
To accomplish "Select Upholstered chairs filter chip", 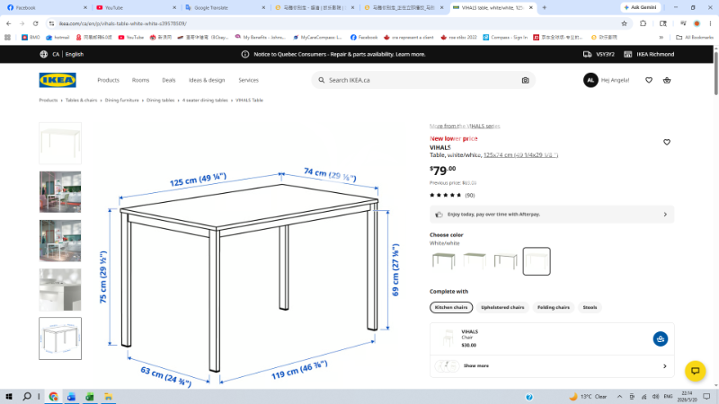I will coord(502,307).
